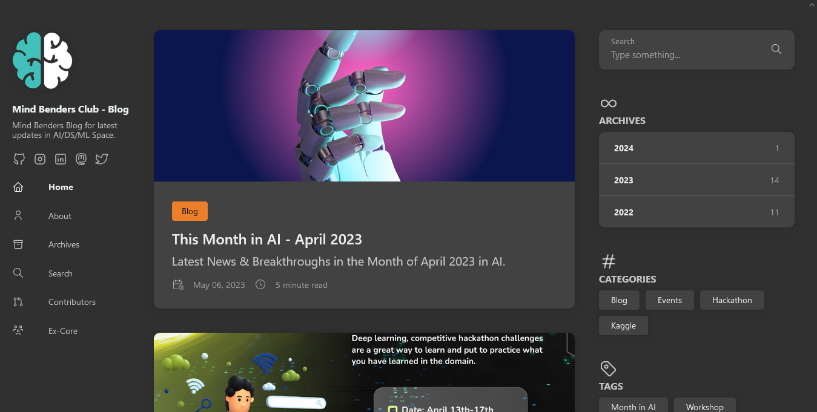Viewport: 817px width, 412px height.
Task: Open the Mastodon social icon
Action: [x=81, y=159]
